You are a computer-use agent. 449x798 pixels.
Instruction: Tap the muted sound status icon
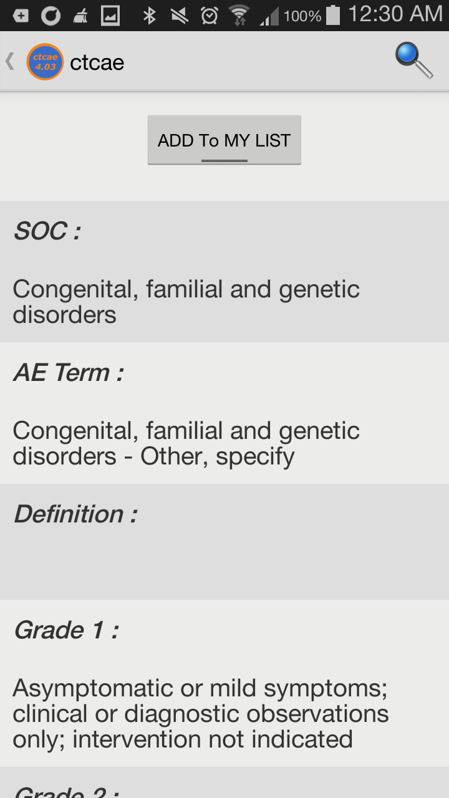180,15
